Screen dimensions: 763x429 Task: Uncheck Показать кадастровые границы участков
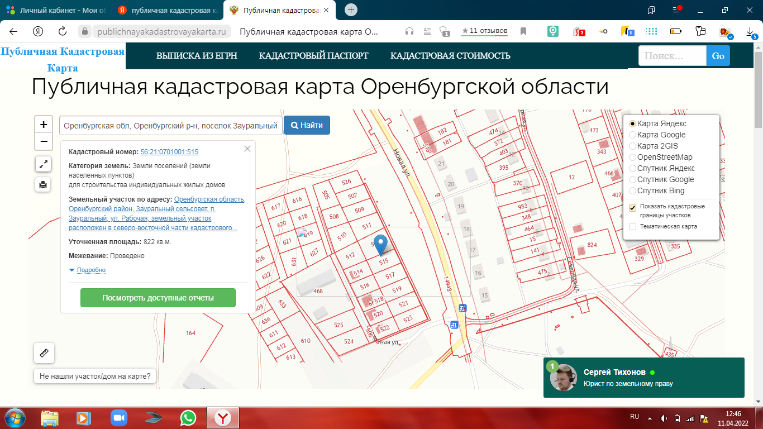pos(632,208)
